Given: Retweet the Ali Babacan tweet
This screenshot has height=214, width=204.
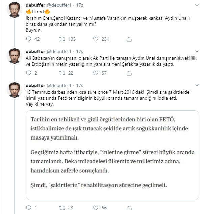Looking at the screenshot, I should [x=62, y=73].
